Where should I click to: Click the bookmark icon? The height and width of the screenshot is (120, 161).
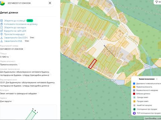tap(1, 27)
